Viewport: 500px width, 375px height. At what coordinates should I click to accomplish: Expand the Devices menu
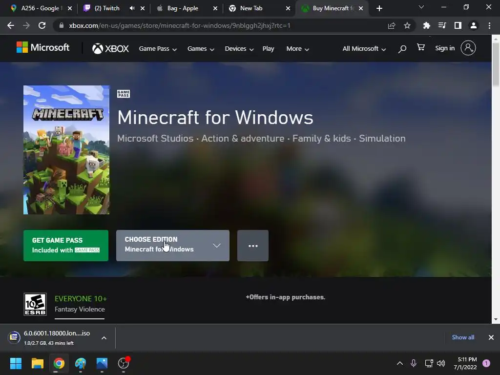point(239,49)
